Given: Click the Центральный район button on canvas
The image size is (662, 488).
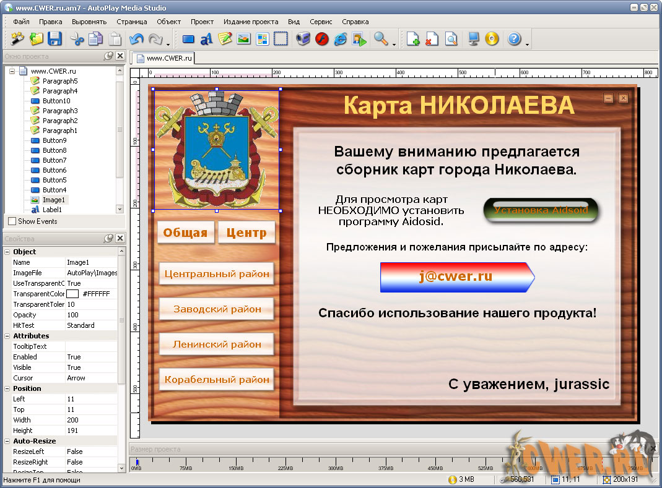Looking at the screenshot, I should coord(217,273).
